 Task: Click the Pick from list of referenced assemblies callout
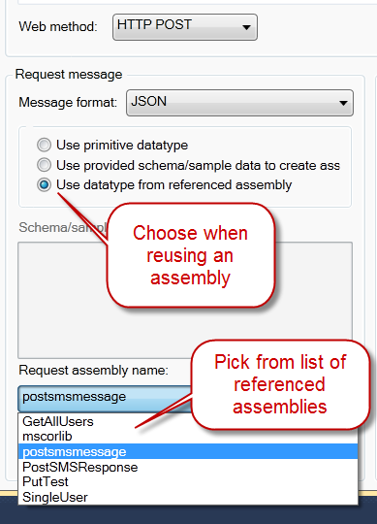280,384
